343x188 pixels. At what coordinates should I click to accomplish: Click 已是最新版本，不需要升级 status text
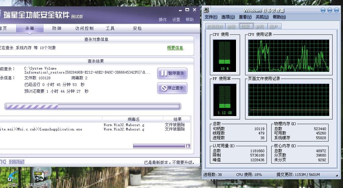tap(169, 163)
